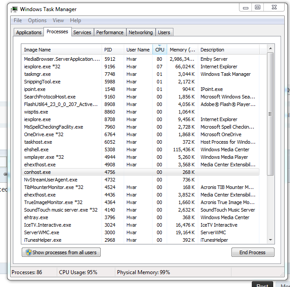Screen dimensions: 290x287
Task: Open the File menu
Action: [x=18, y=20]
